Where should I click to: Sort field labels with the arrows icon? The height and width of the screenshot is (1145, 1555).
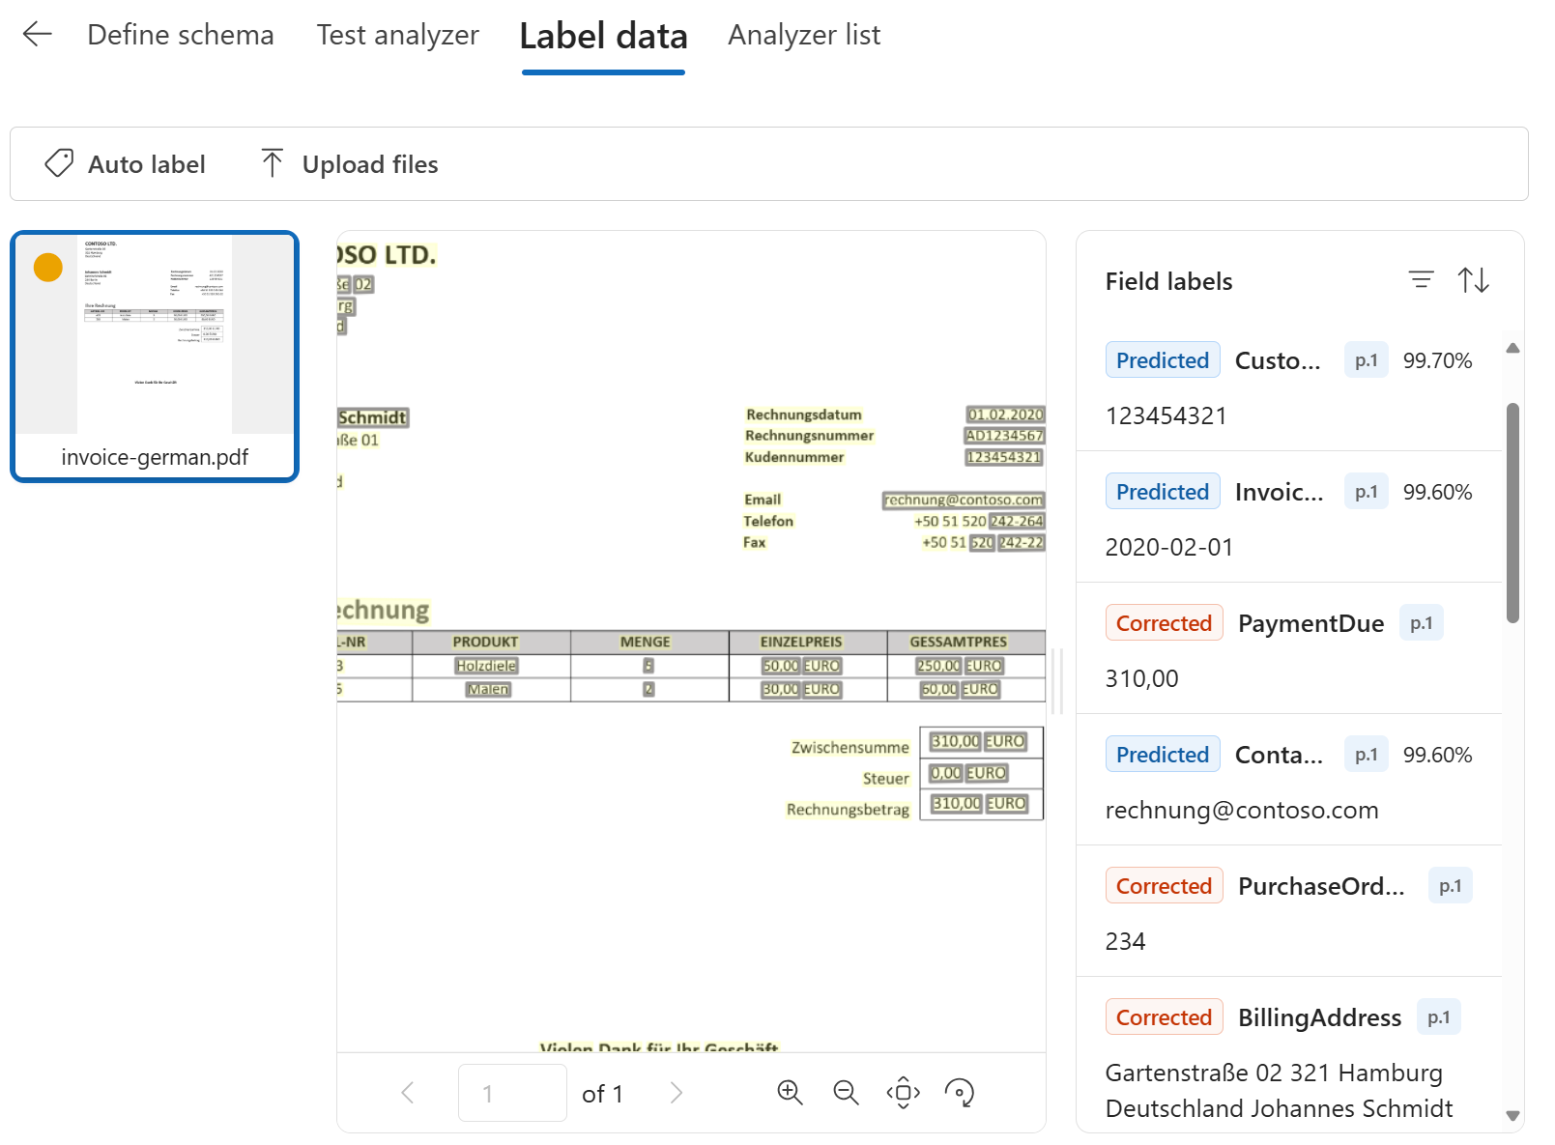[1473, 280]
